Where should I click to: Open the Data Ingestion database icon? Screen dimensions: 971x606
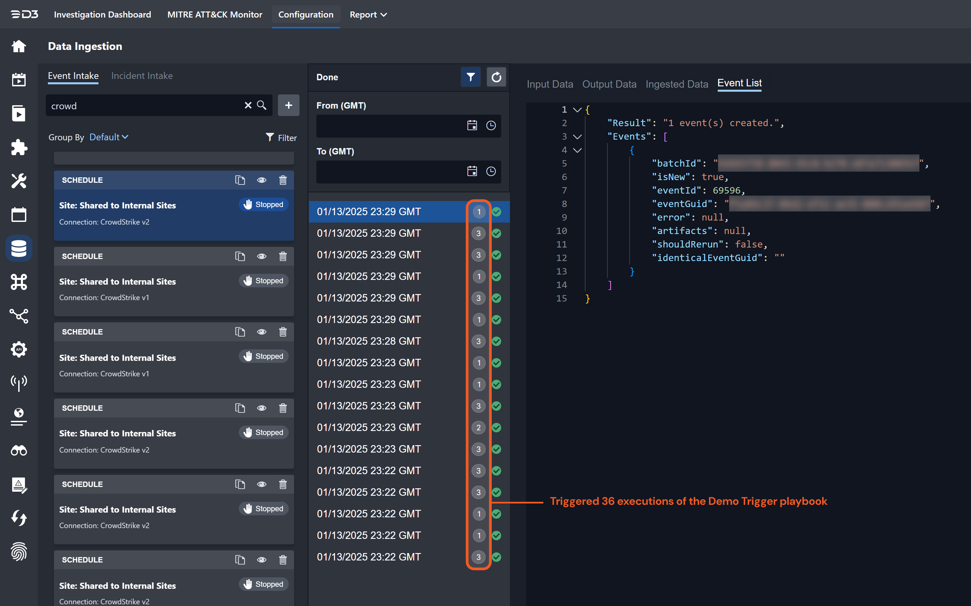tap(19, 249)
